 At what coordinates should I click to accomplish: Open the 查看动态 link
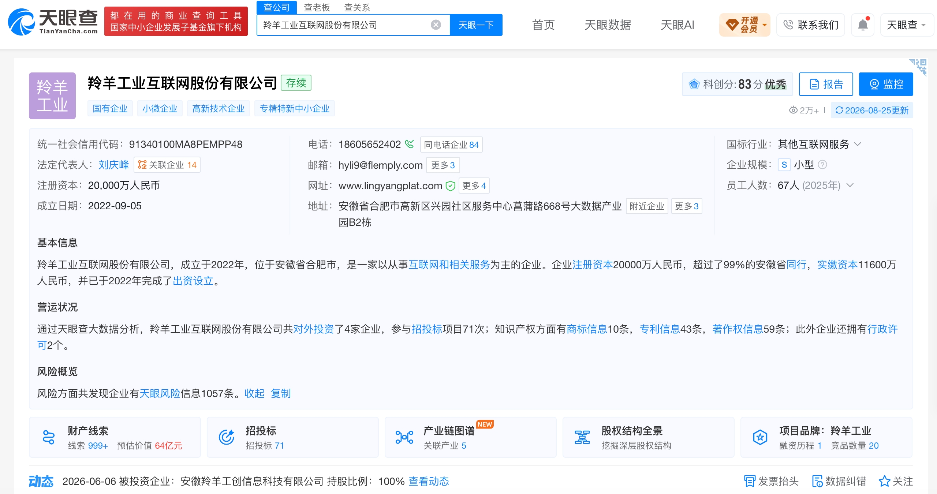tap(429, 481)
